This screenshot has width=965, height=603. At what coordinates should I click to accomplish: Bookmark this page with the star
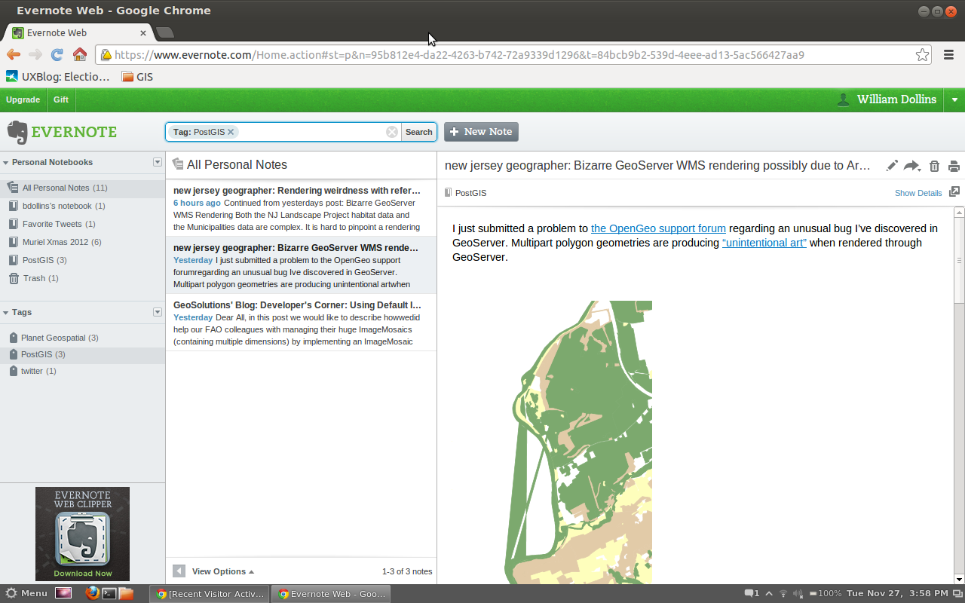(922, 54)
